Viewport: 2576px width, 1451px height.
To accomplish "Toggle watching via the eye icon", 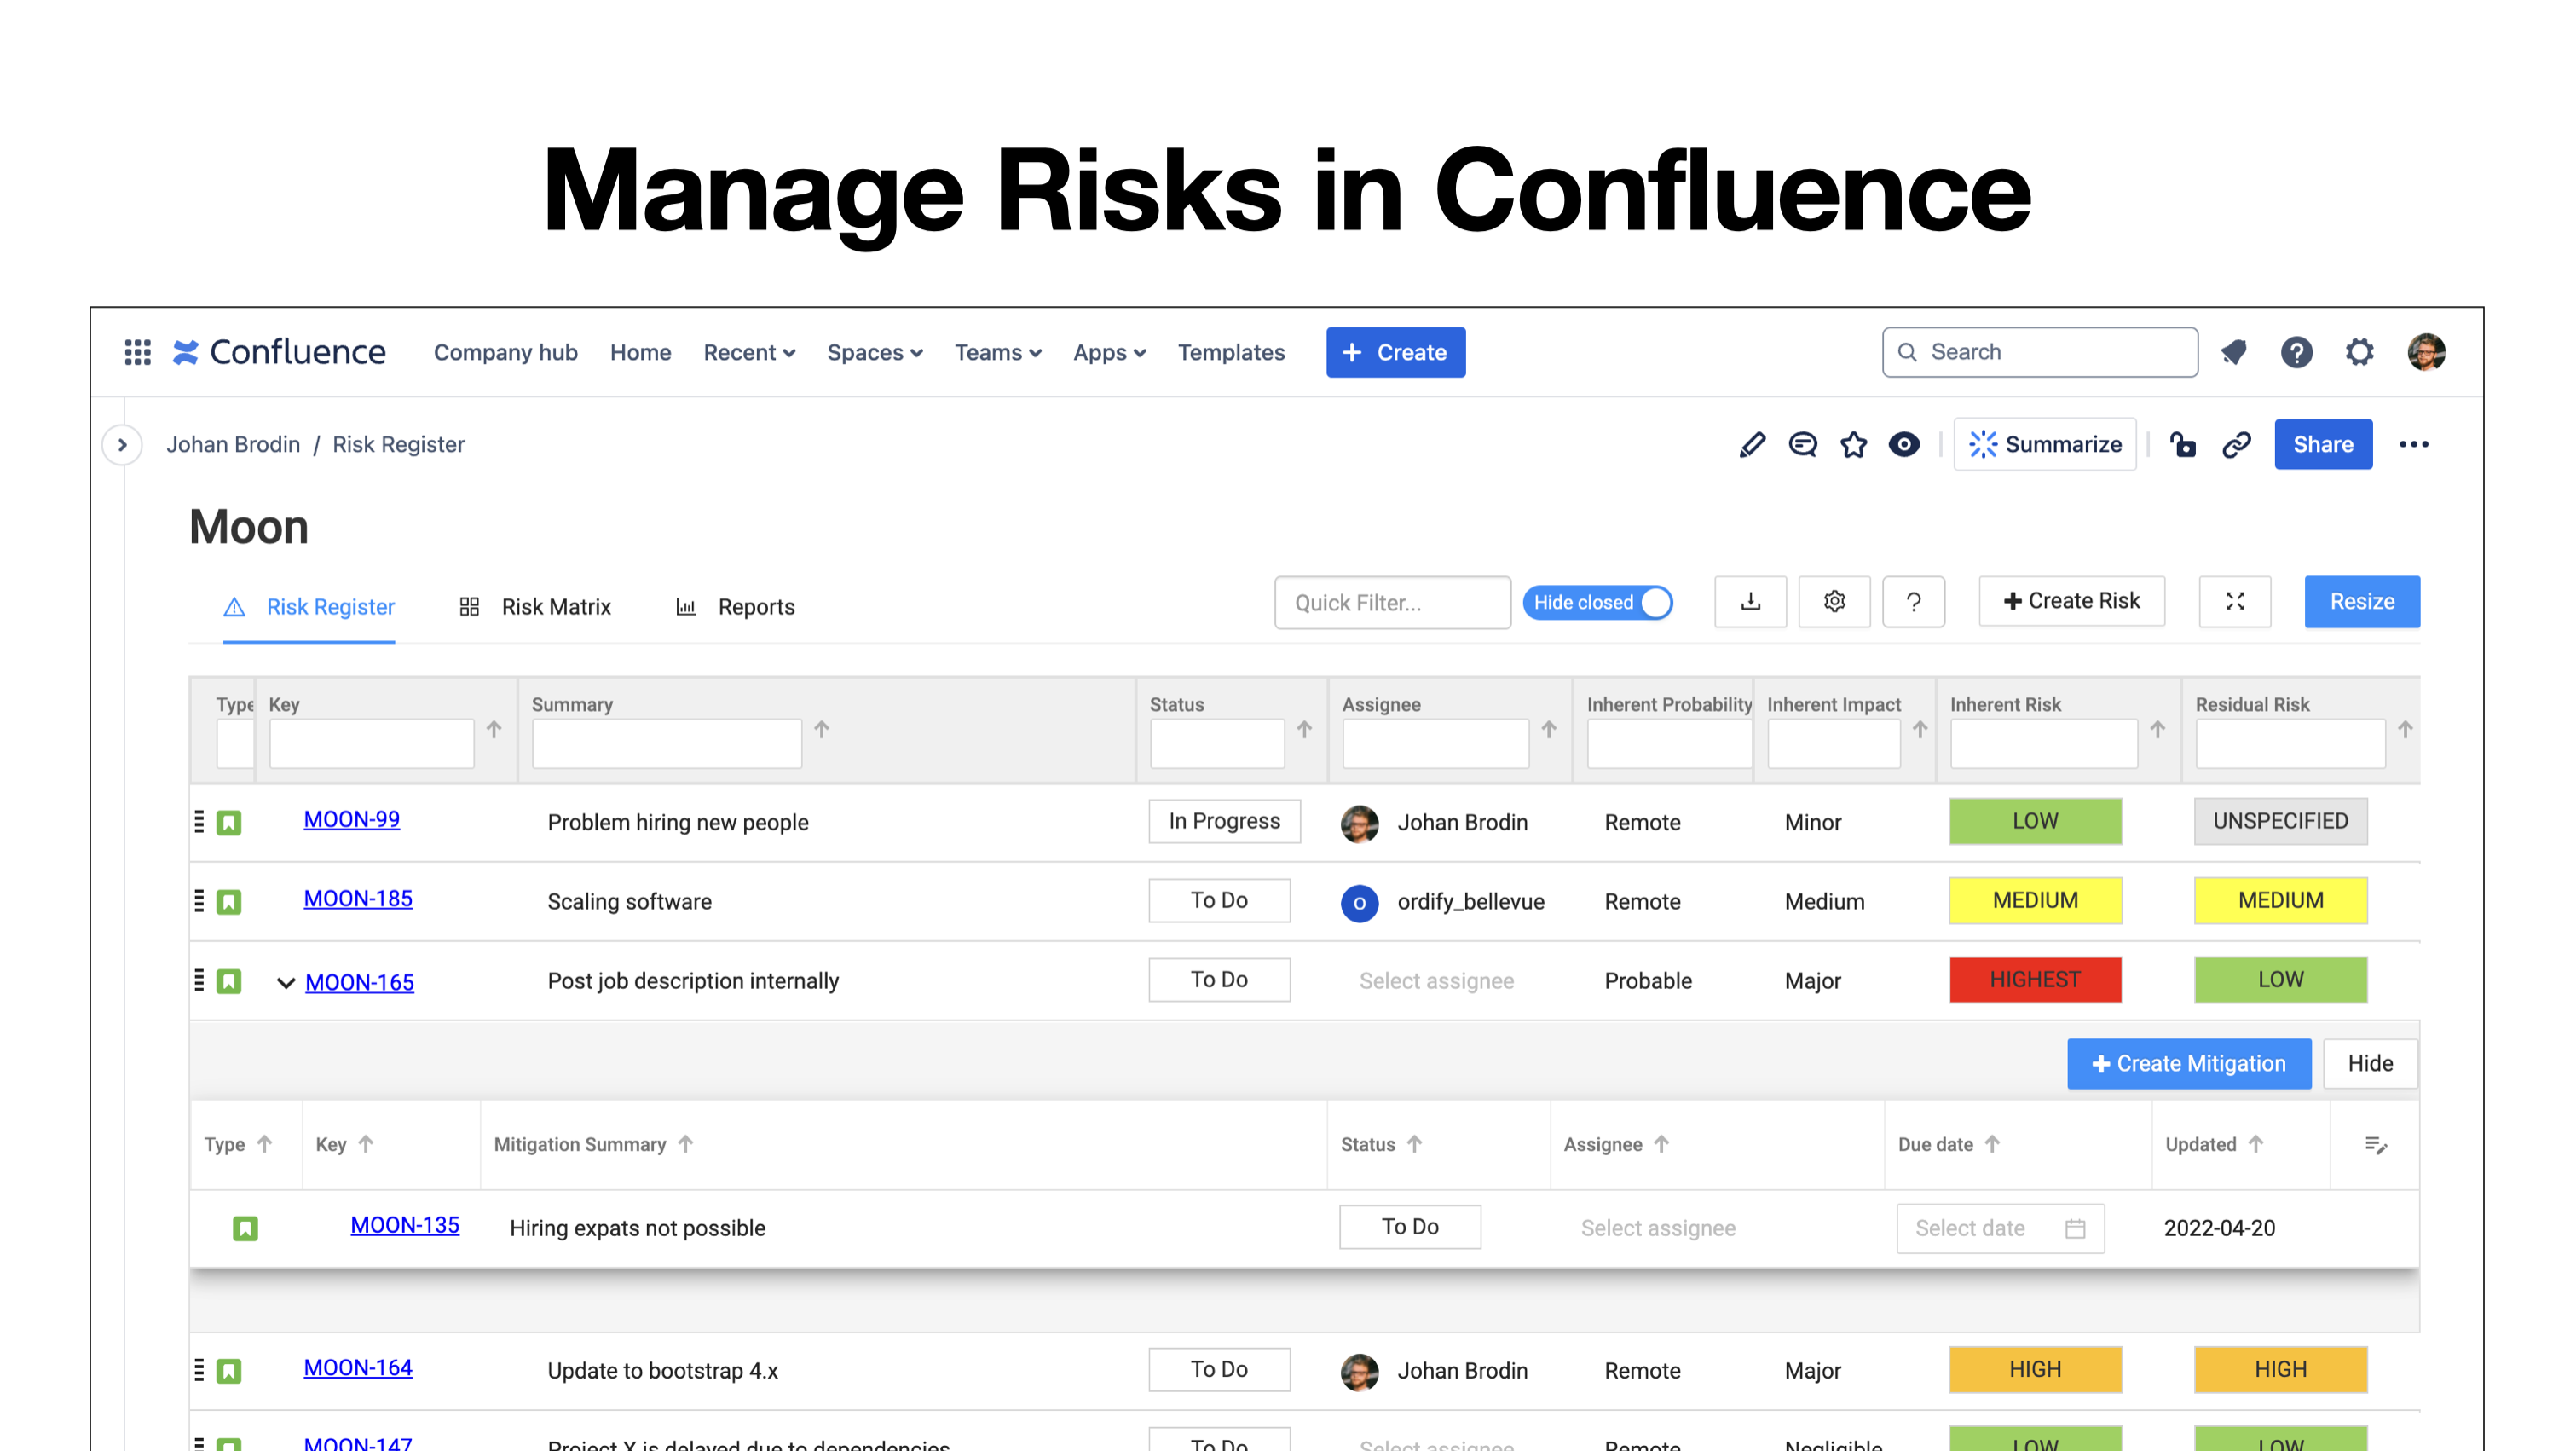I will pos(1904,444).
